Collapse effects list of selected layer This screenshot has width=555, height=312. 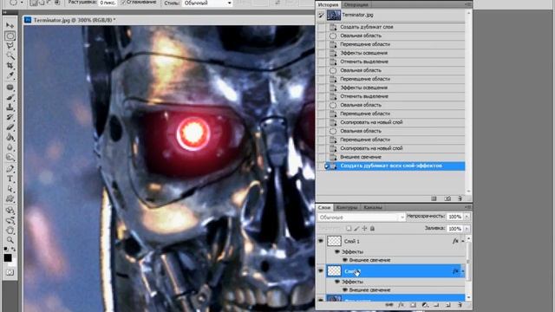point(462,271)
